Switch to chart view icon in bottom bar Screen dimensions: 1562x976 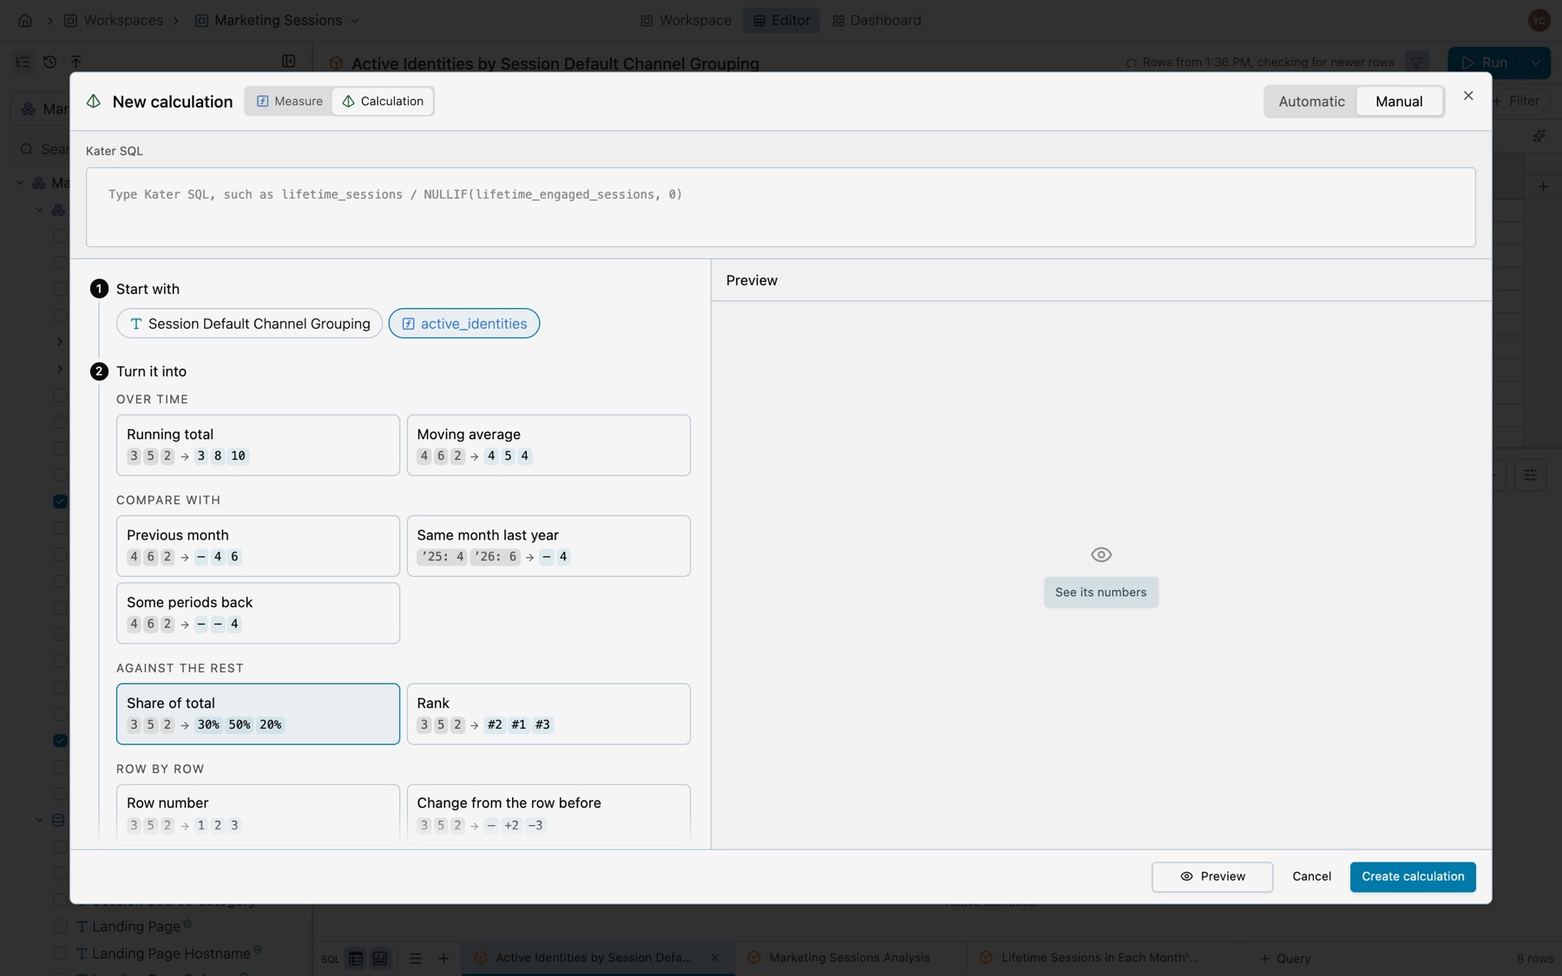(380, 959)
